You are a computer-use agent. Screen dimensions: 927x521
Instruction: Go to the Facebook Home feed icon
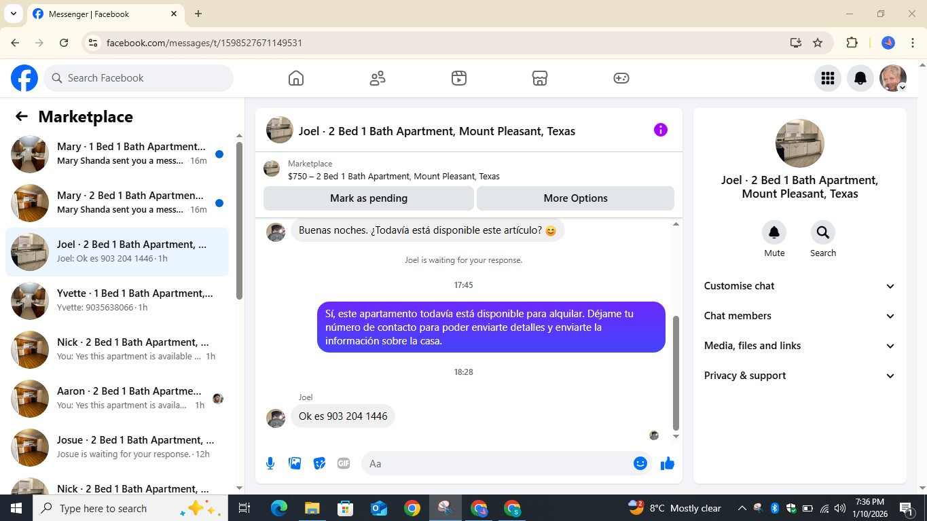[x=296, y=78]
